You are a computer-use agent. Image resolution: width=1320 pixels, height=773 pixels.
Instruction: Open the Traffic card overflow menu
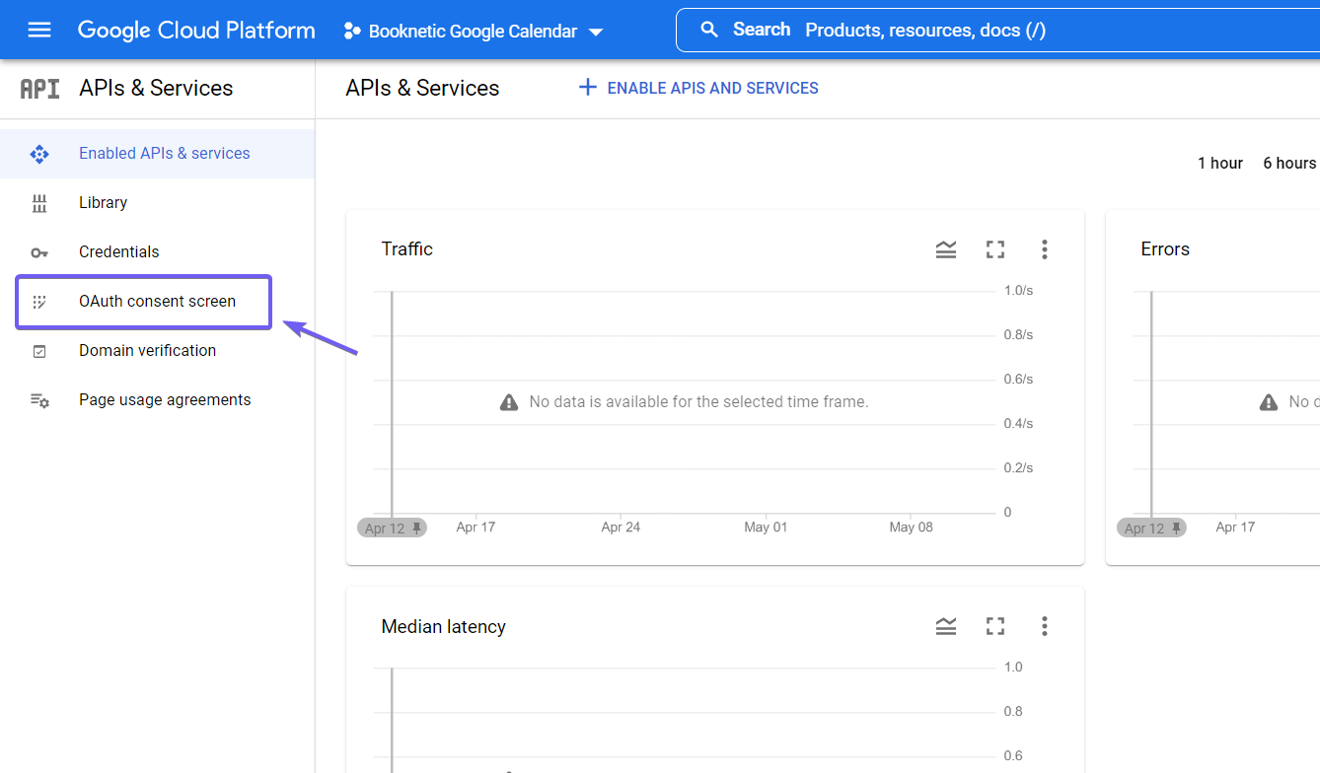point(1044,249)
